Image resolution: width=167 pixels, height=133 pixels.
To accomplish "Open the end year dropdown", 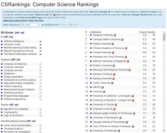I will pos(76,25).
